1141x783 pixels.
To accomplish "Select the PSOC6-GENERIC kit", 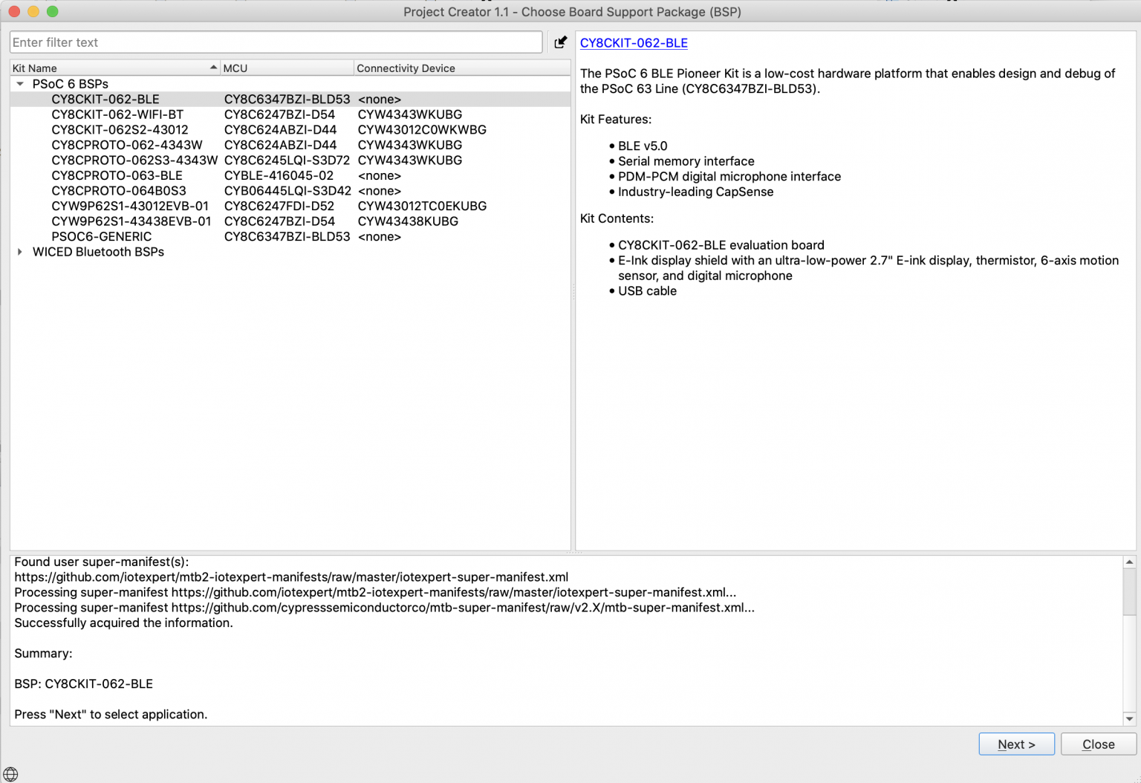I will pyautogui.click(x=101, y=236).
